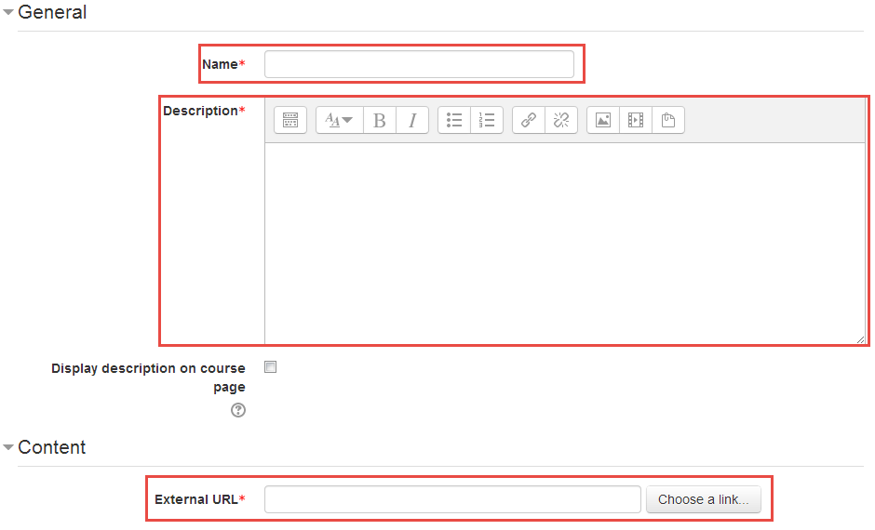Enable Display description on course page
875x530 pixels.
[271, 367]
